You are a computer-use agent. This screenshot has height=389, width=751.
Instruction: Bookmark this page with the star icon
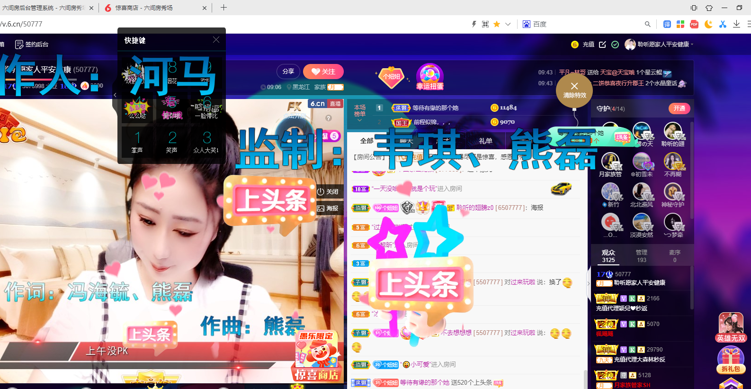(x=497, y=24)
